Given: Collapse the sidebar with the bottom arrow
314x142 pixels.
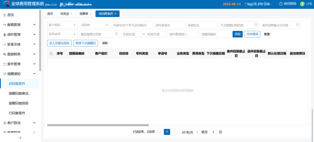Looking at the screenshot, I should tap(20, 138).
